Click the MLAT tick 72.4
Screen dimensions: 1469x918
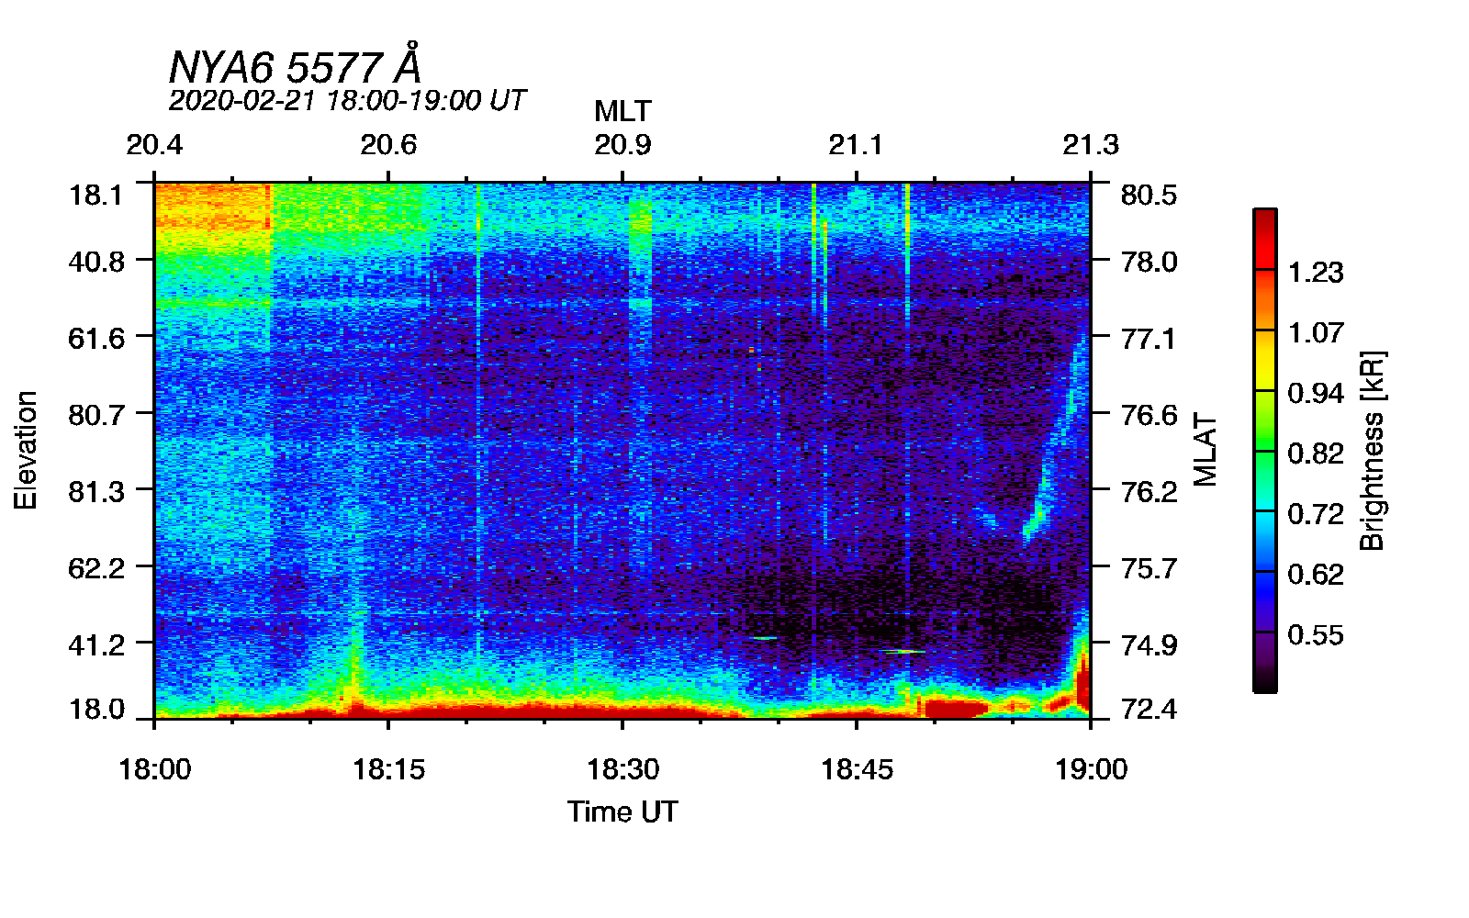pyautogui.click(x=1149, y=710)
